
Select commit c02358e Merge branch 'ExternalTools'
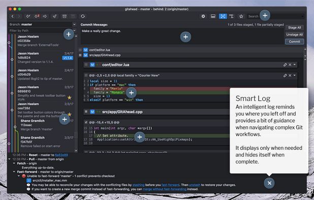click(46, 41)
